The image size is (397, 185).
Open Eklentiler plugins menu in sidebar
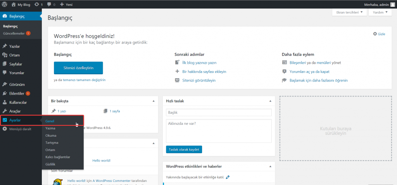[17, 93]
